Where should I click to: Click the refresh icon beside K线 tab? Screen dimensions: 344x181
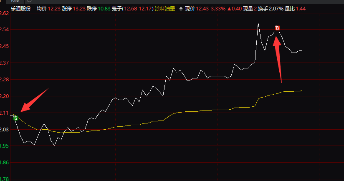coord(29,1)
